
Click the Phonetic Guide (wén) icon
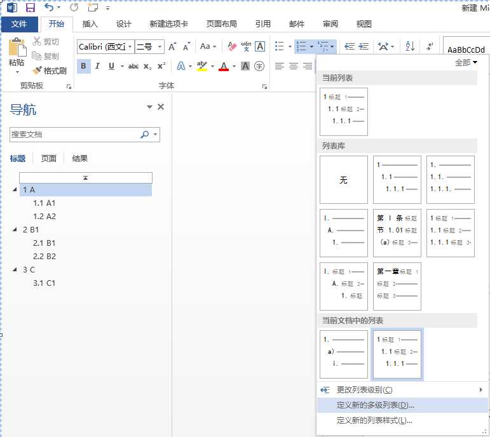click(x=246, y=46)
